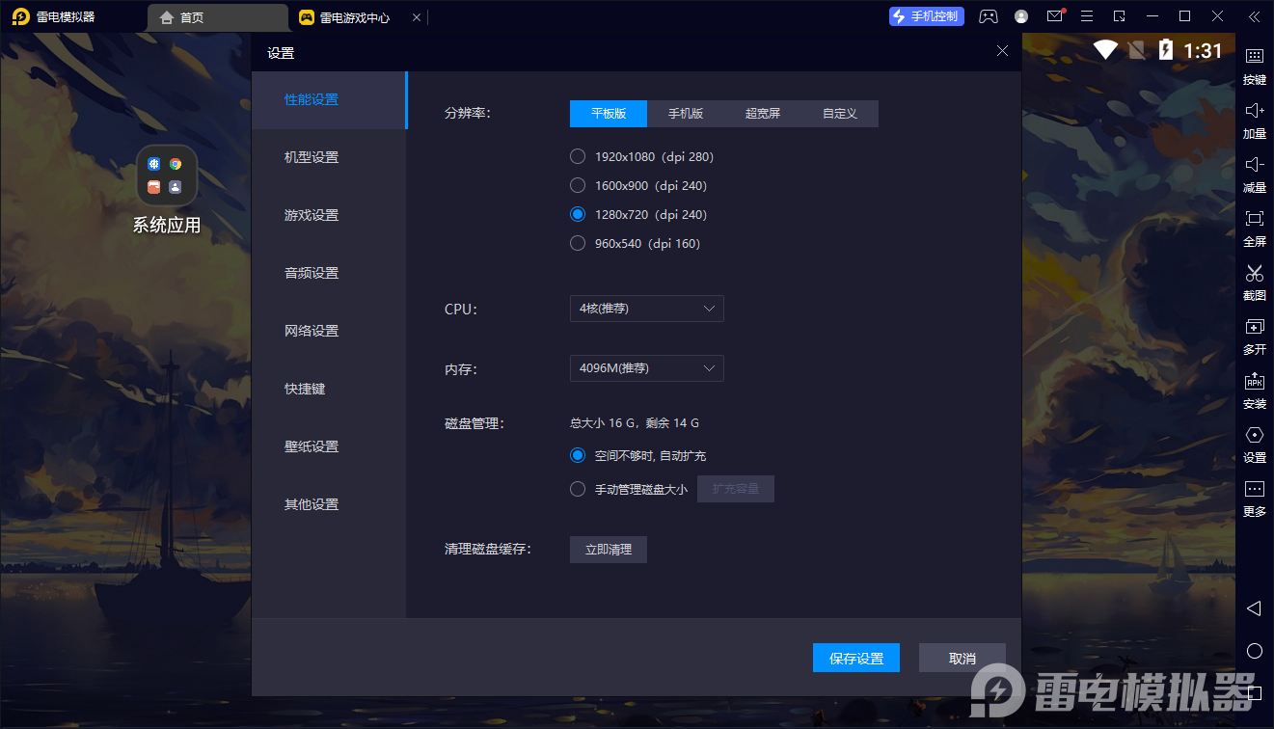Click 立即清理 to clear disk cache
The height and width of the screenshot is (729, 1274).
point(609,550)
